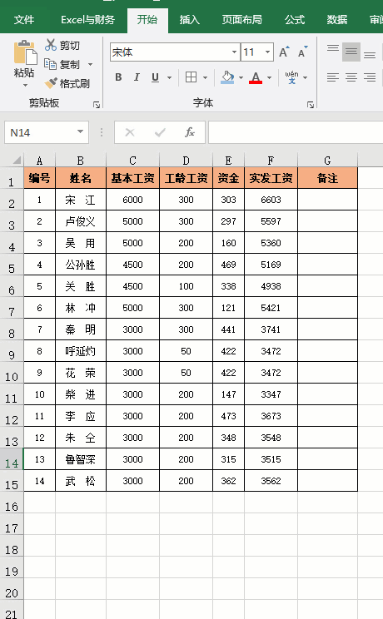Switch to Excel与财务 tab
383x619 pixels.
87,20
